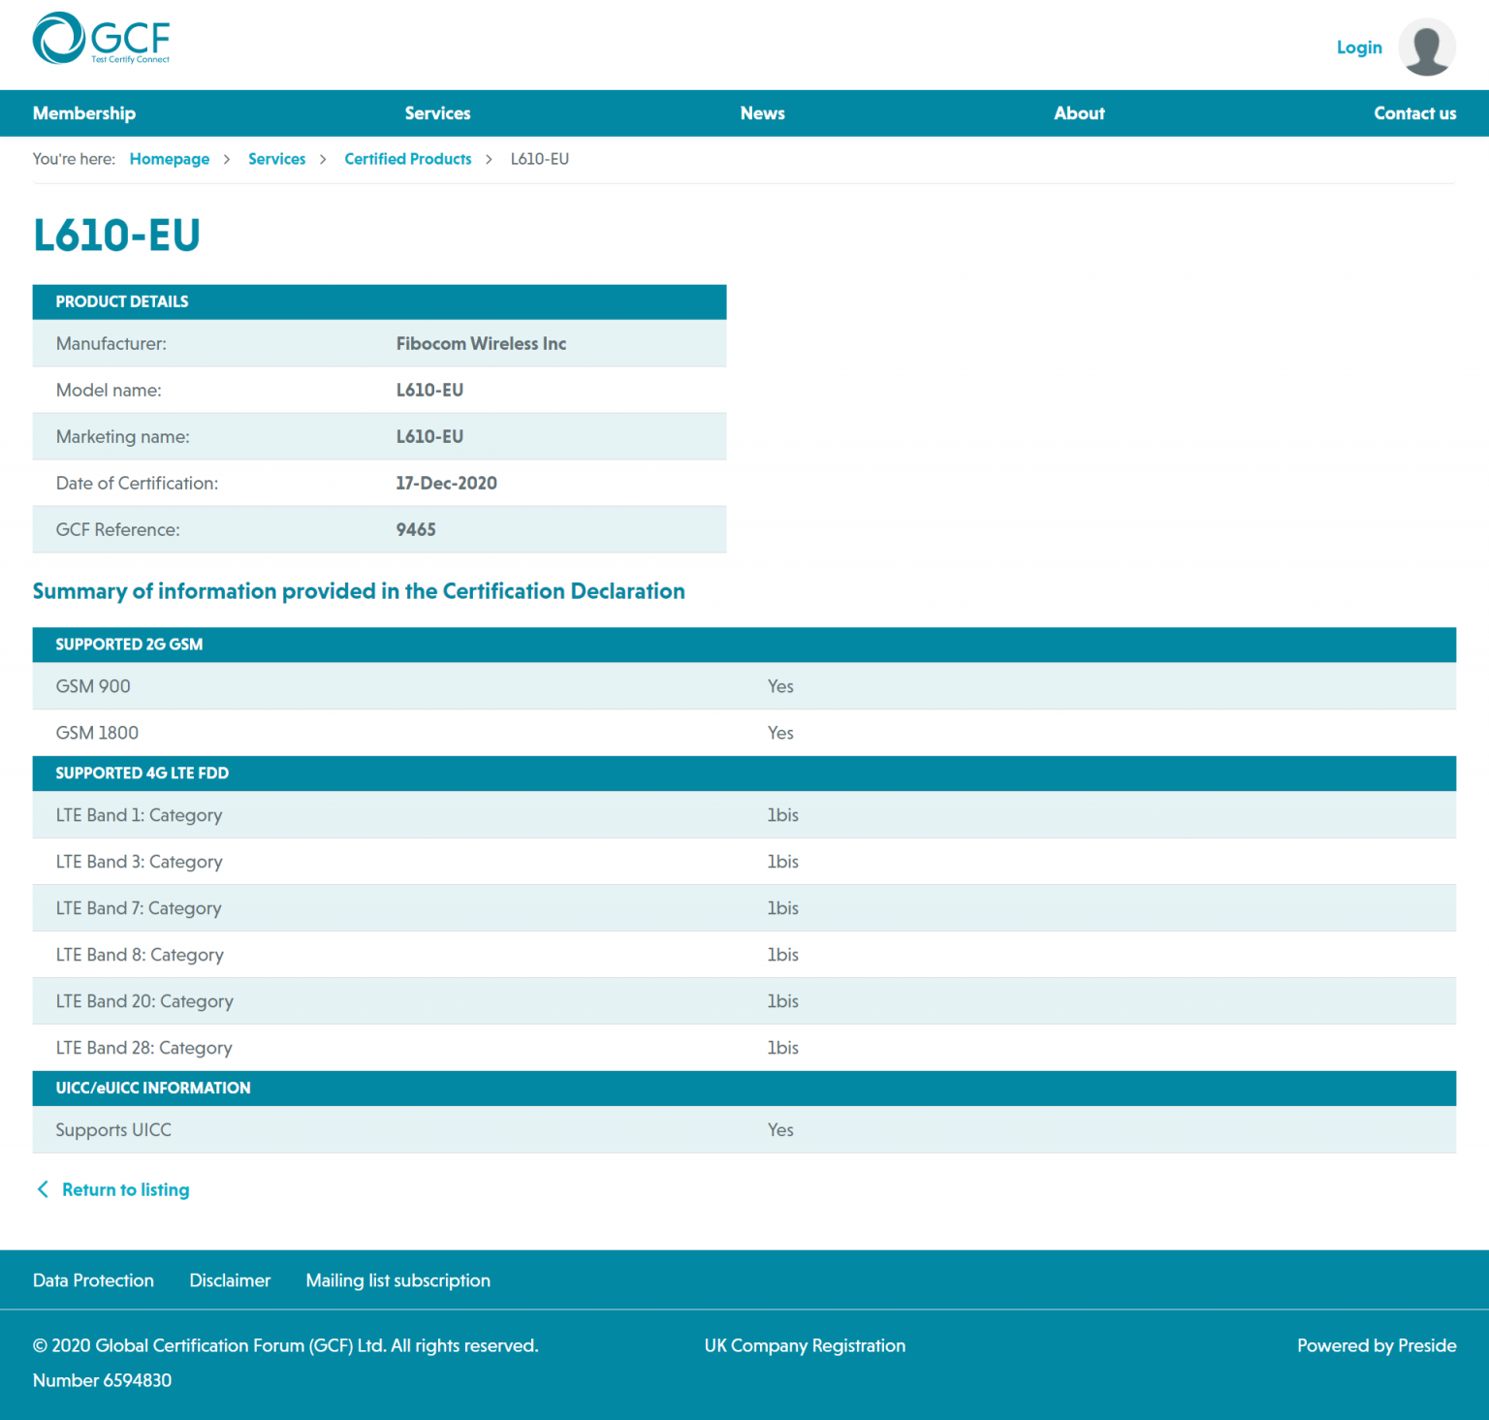Open the Services navigation menu
The image size is (1489, 1420).
(437, 113)
